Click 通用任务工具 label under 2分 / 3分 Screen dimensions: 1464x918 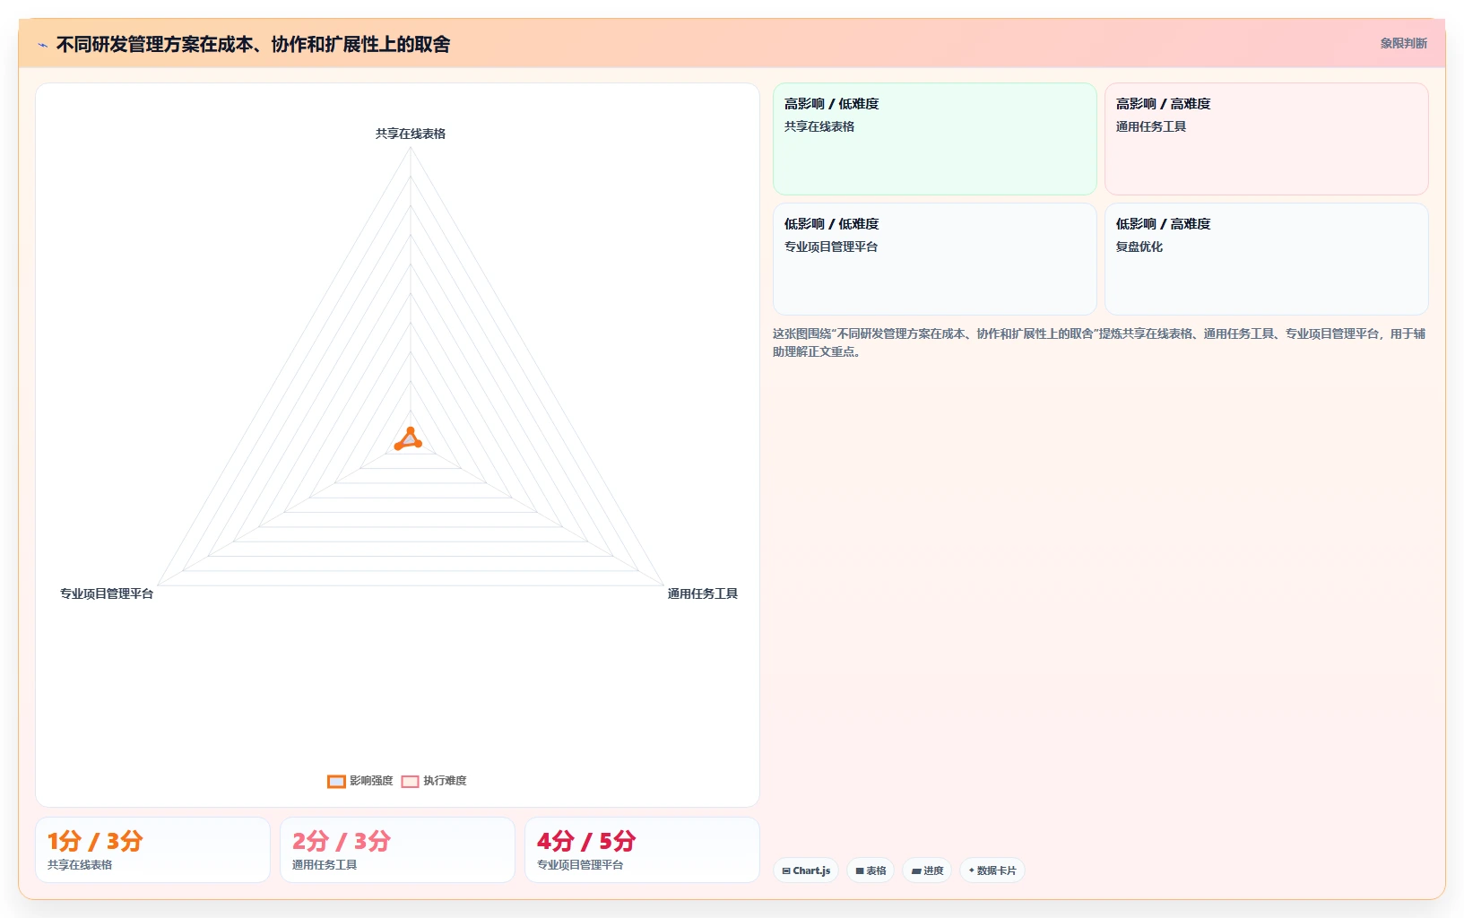coord(325,865)
